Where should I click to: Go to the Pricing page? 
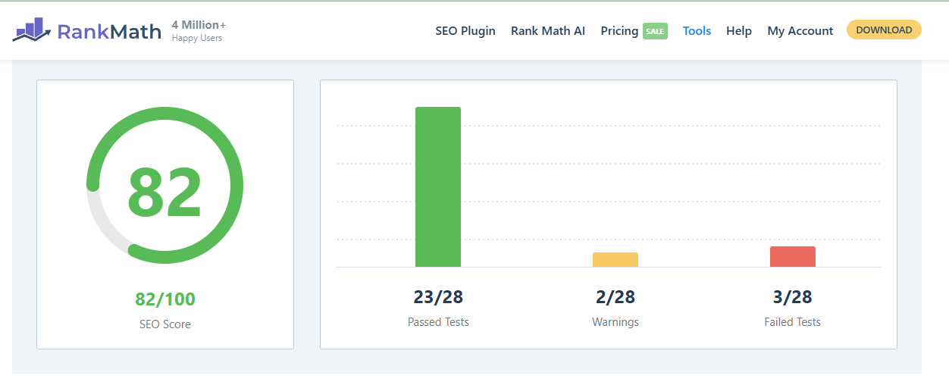[x=619, y=31]
